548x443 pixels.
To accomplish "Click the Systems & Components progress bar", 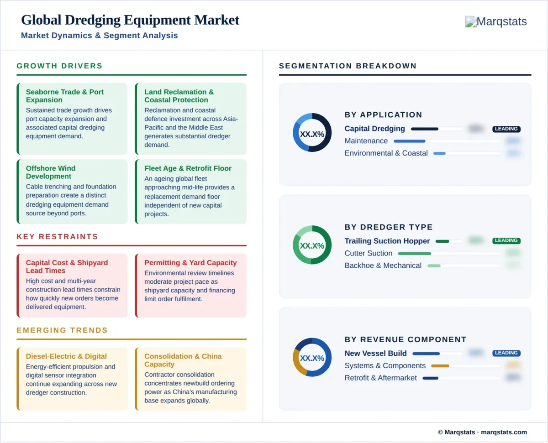I will tap(466, 366).
